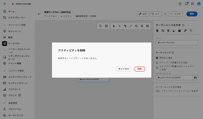Click the plus add tool
The image size is (203, 119).
click(119, 26)
